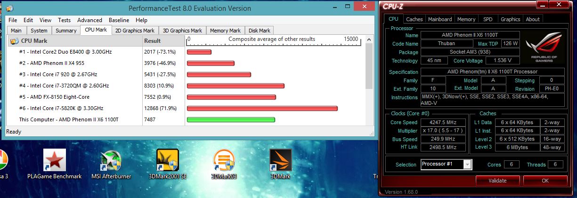Open CPU-Z Graphics tab

coord(511,19)
